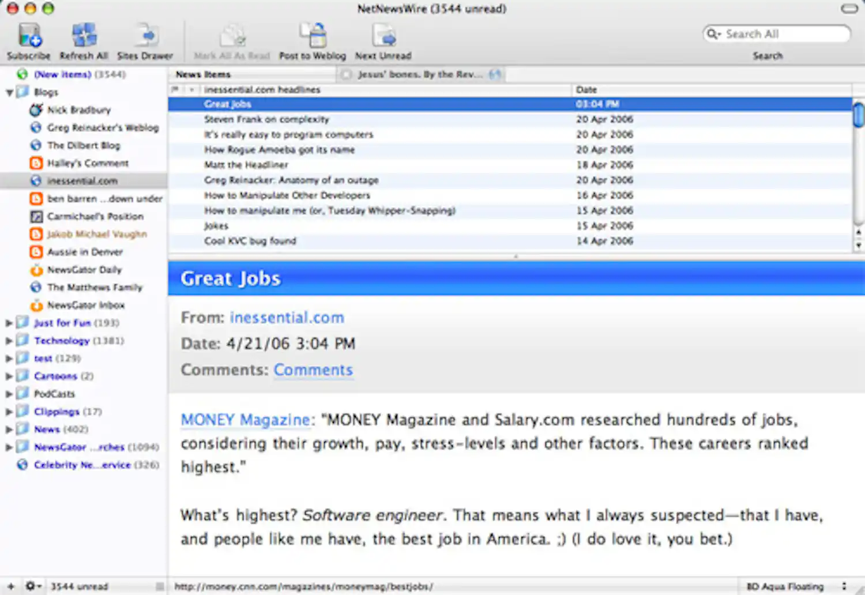Follow the MONEY Magazine link
The width and height of the screenshot is (865, 595).
click(245, 420)
